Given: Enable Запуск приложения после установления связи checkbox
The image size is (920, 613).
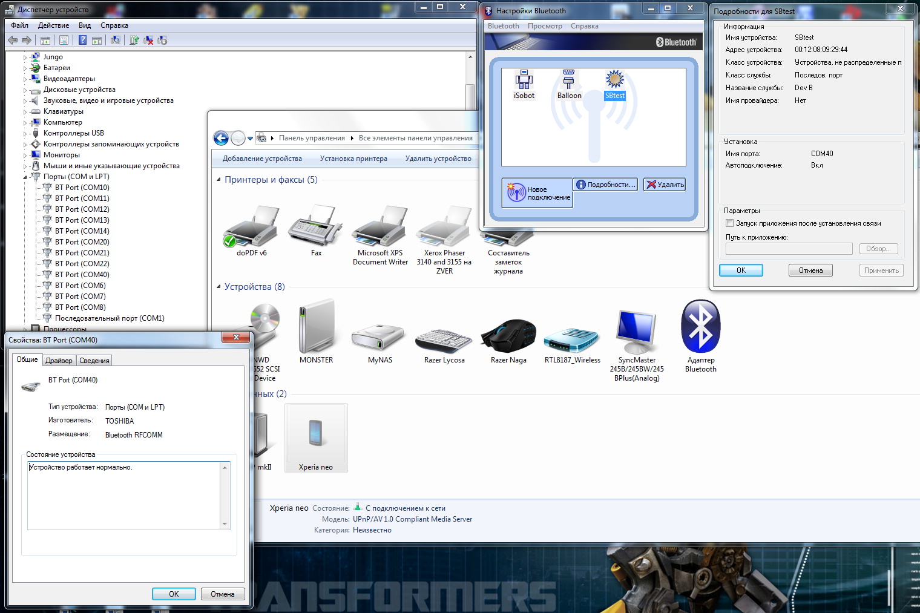Looking at the screenshot, I should tap(729, 223).
